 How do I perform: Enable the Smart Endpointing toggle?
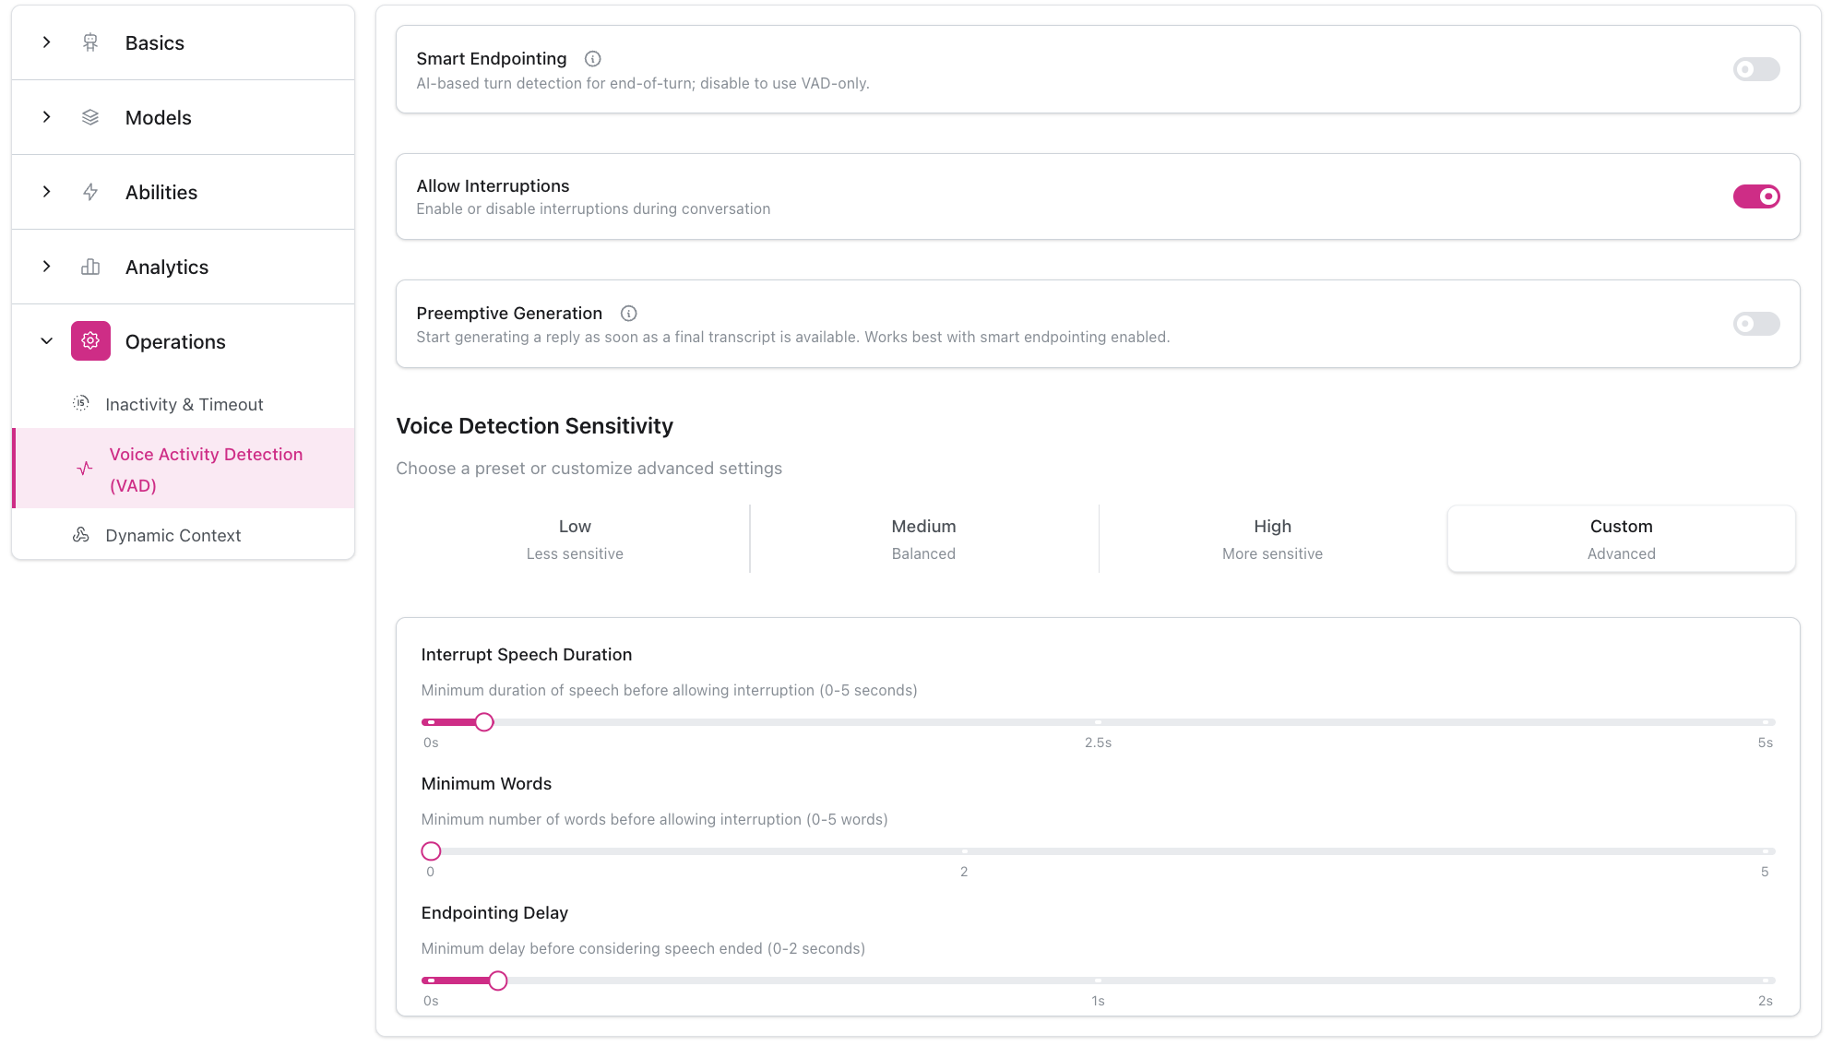tap(1755, 69)
